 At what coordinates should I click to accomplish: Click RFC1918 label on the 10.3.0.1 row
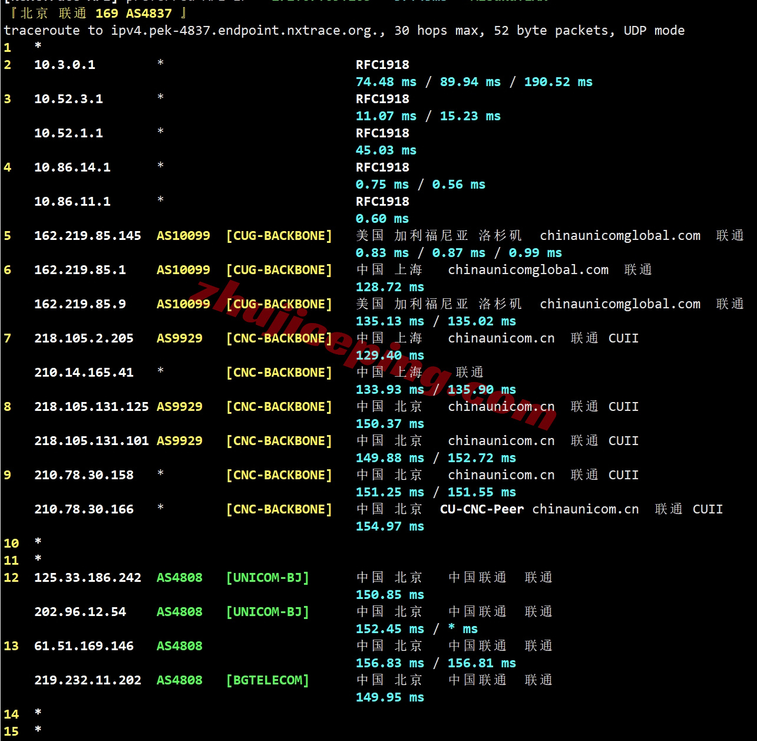[x=382, y=65]
